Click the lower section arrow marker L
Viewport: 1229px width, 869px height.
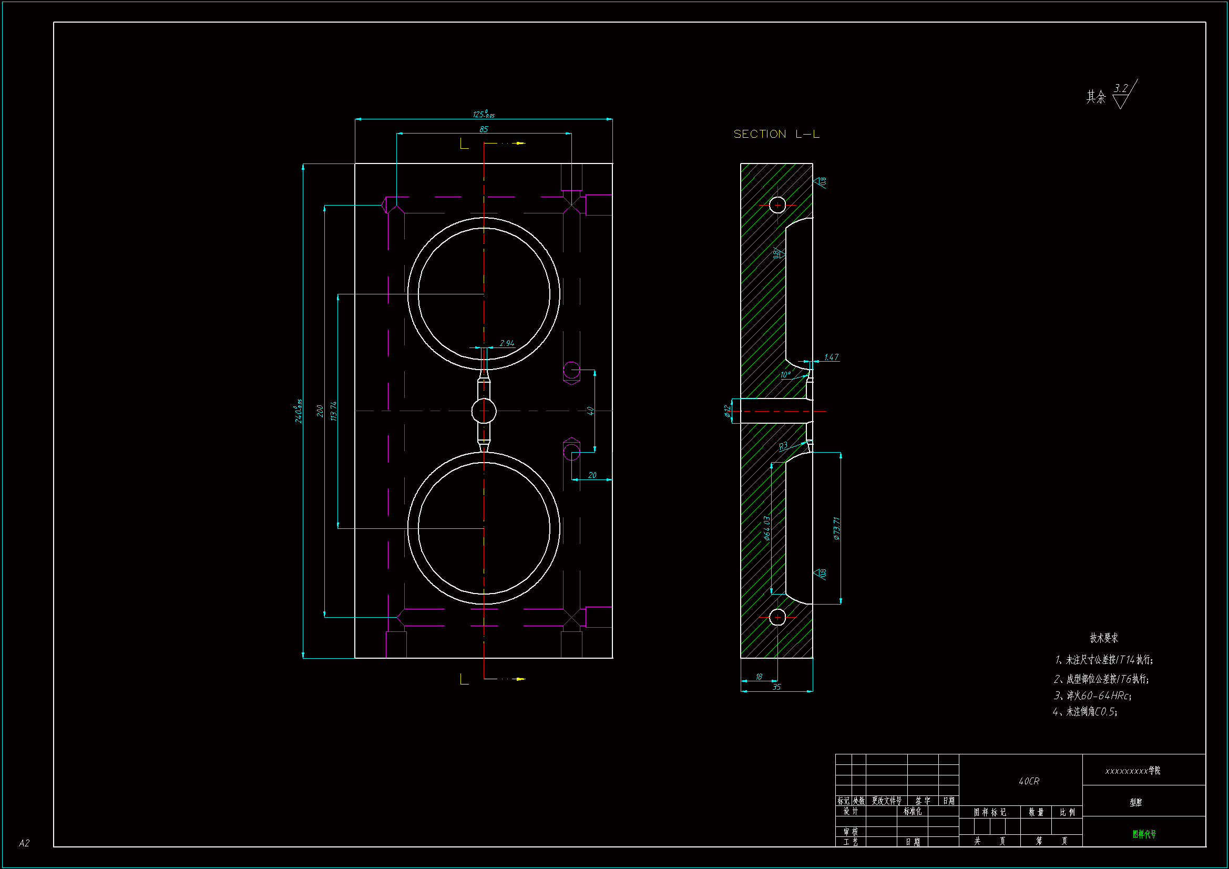464,679
